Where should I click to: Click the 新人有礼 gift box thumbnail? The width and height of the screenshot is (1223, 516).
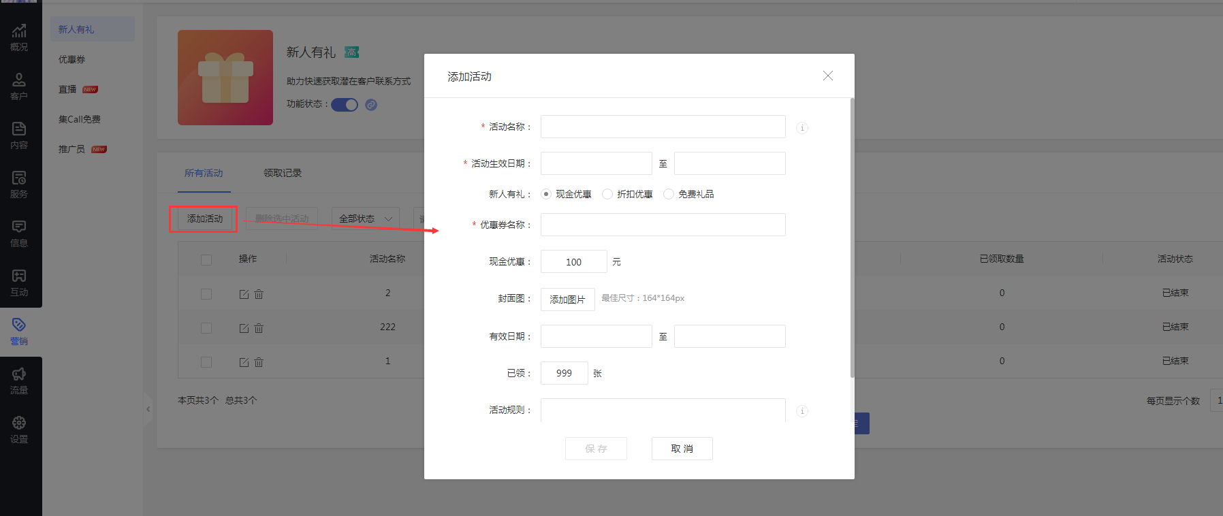pyautogui.click(x=225, y=78)
